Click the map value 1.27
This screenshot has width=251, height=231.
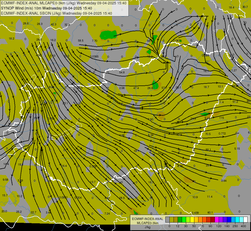pos(234,70)
